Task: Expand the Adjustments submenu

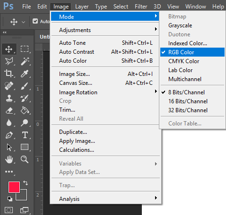Action: (105, 30)
